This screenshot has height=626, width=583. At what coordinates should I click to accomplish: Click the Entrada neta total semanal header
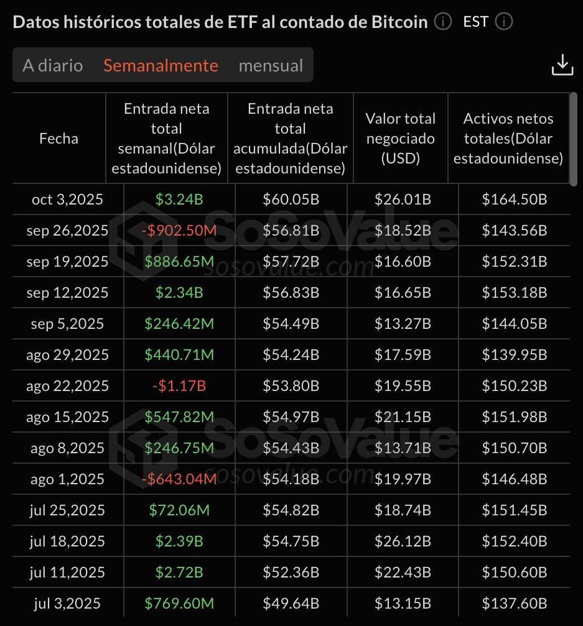166,138
